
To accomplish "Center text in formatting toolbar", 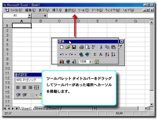I will (24, 87).
